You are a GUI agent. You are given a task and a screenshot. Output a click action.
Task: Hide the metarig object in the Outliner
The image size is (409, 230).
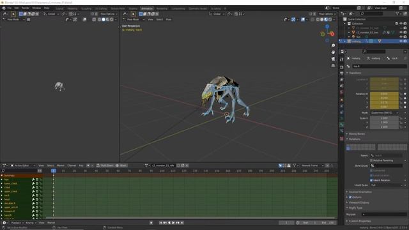[401, 41]
